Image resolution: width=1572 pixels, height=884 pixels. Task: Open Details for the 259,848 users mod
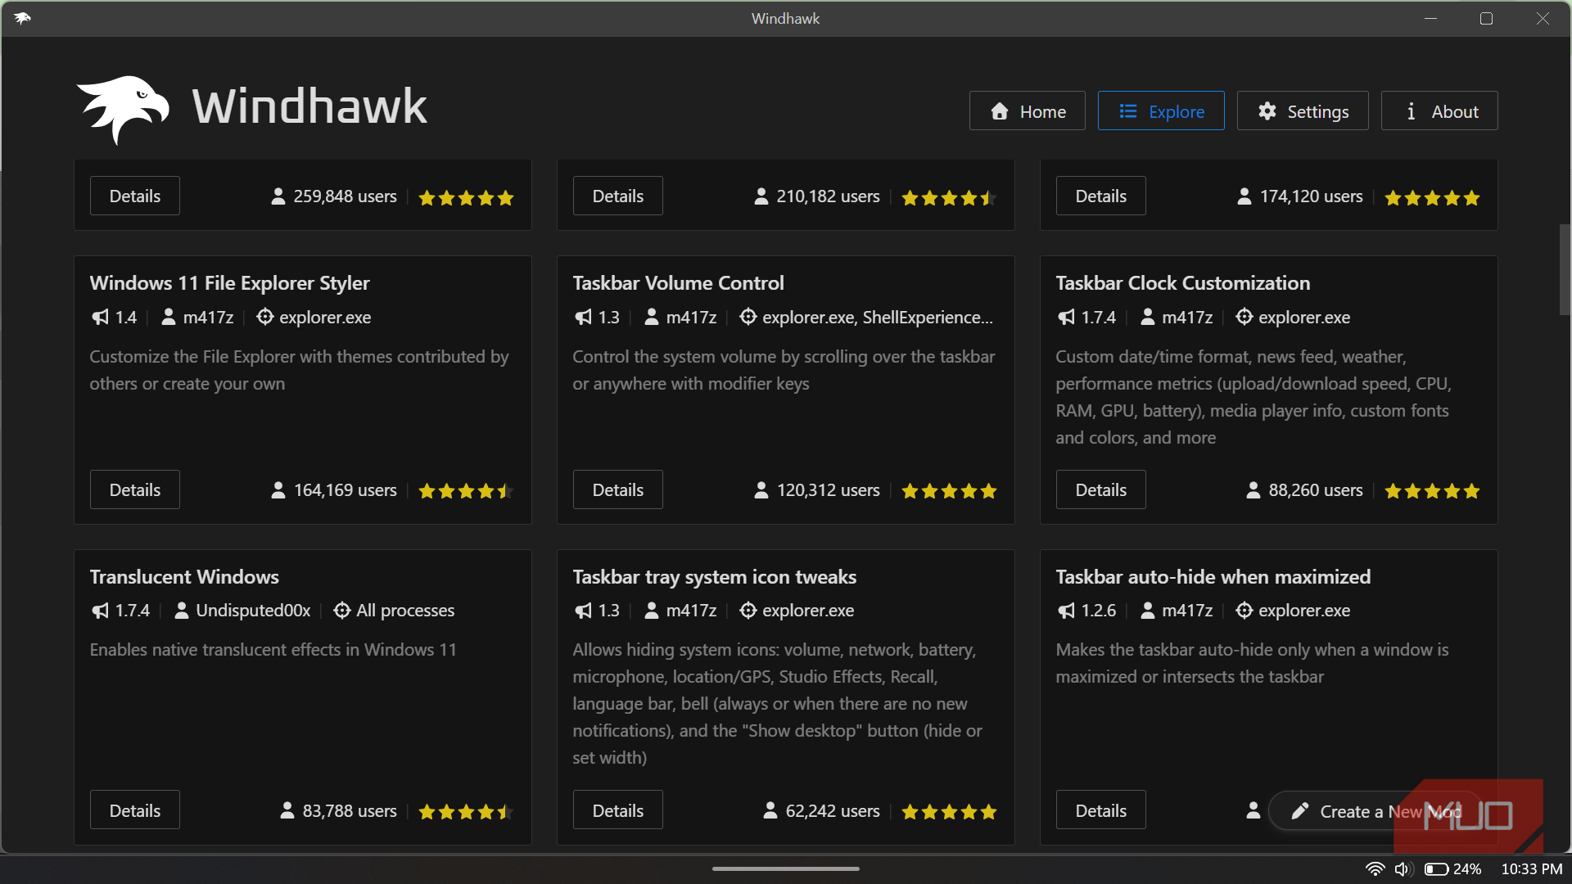[x=135, y=196]
